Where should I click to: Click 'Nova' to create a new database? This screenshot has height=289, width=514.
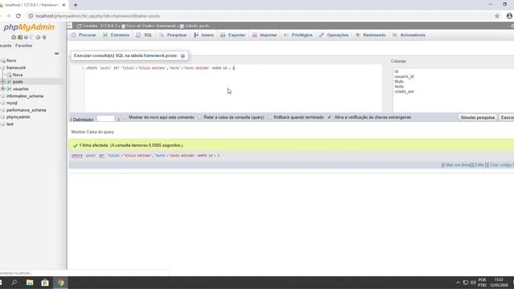tap(11, 61)
